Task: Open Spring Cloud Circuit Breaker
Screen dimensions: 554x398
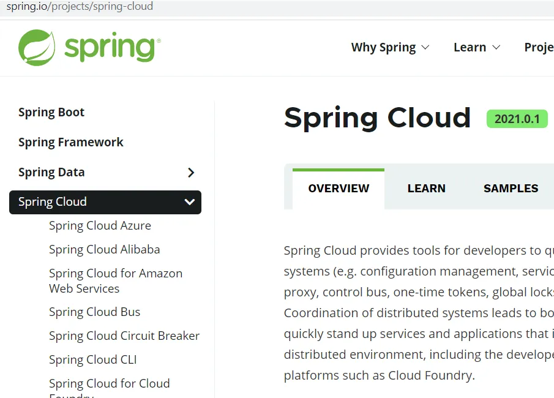Action: click(124, 336)
